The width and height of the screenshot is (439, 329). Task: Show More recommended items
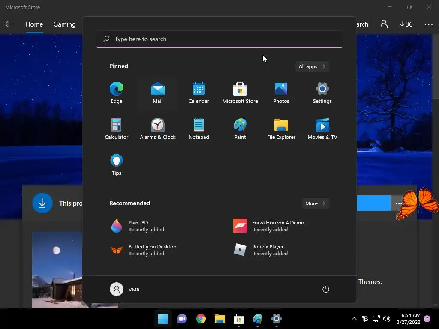(315, 203)
